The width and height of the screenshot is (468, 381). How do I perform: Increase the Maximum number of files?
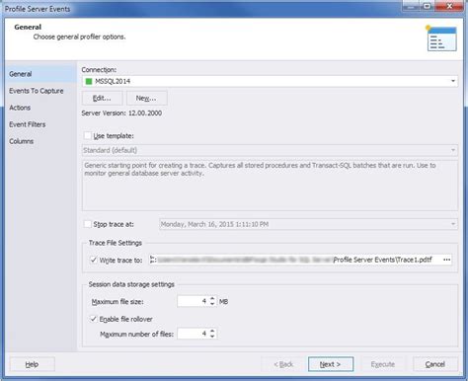(212, 331)
